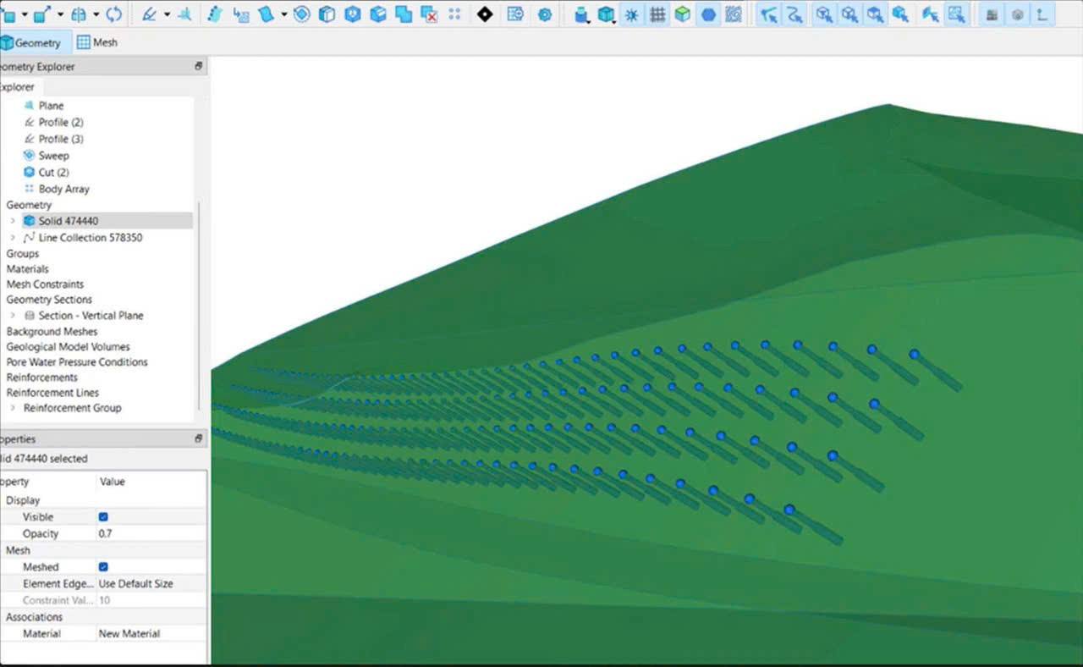Click the axis triad icon at toolbar end
This screenshot has width=1083, height=667.
pyautogui.click(x=1042, y=14)
